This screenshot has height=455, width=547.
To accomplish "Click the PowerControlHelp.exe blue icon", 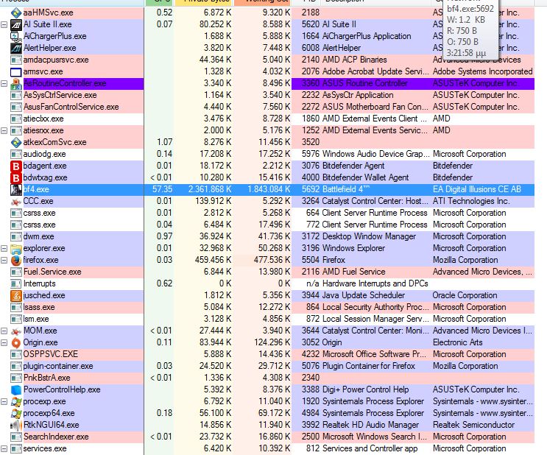I will [x=16, y=389].
